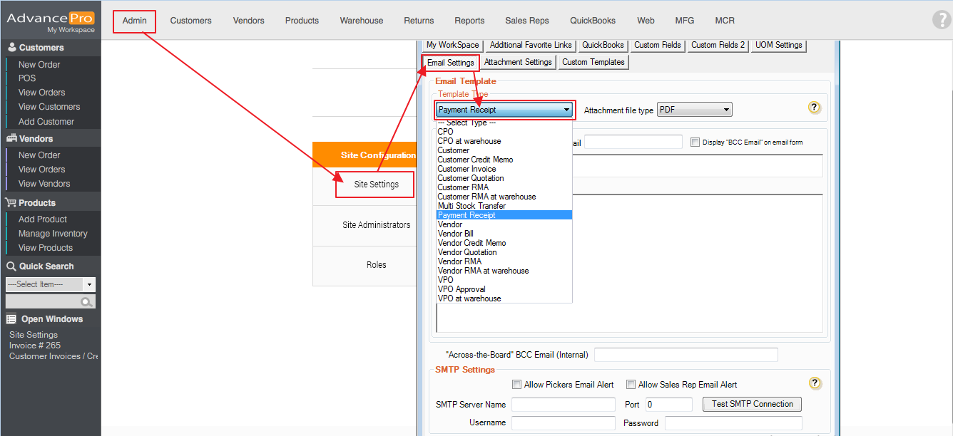The image size is (953, 436).
Task: Open the Admin menu
Action: (134, 21)
